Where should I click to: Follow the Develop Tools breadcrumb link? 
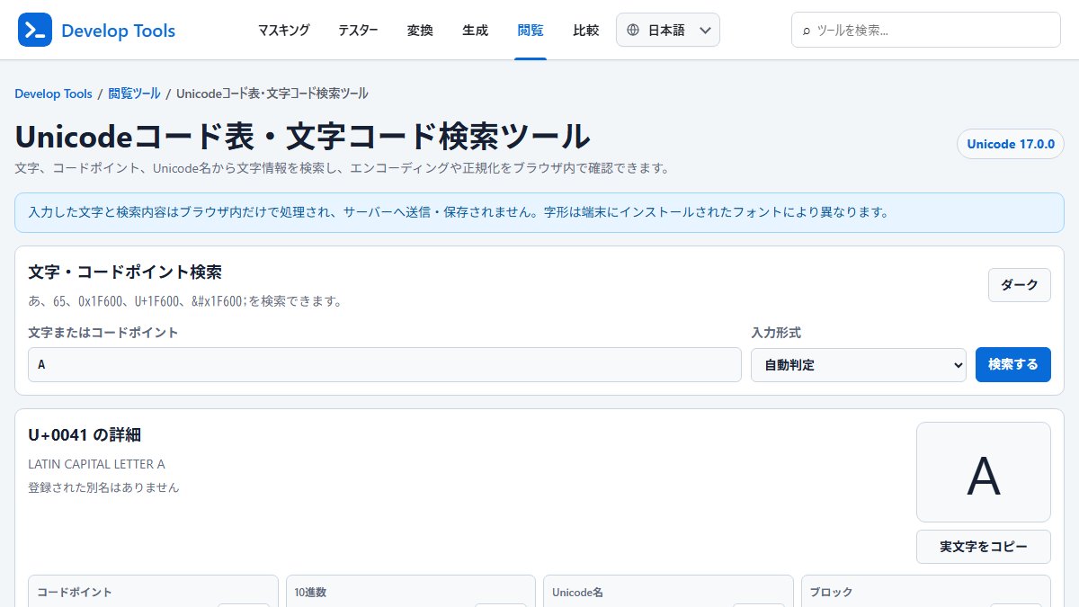(53, 94)
